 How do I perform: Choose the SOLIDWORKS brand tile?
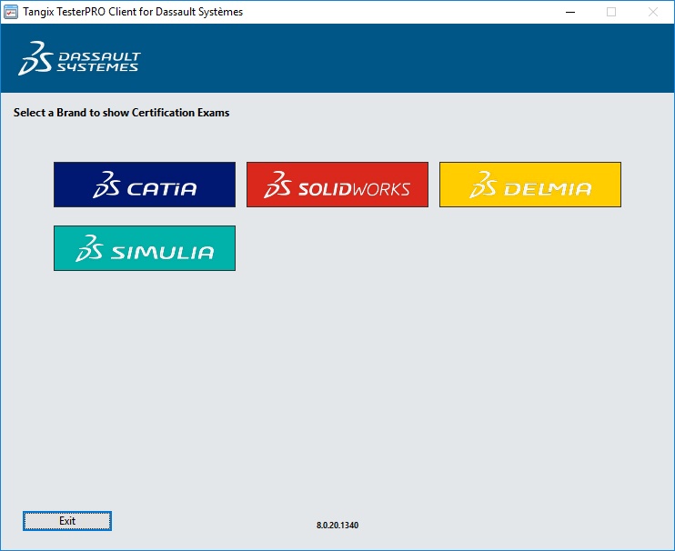pos(337,185)
